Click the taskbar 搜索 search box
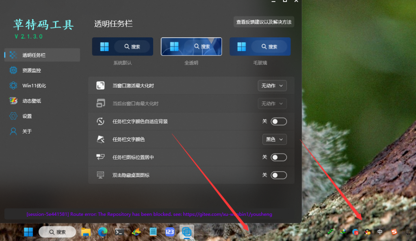Screen dimensions: 416x241 coord(57,232)
